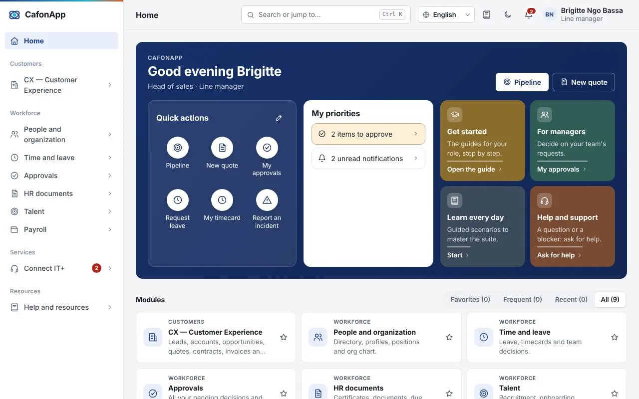Star the Time and leave module
This screenshot has width=639, height=399.
[x=615, y=337]
